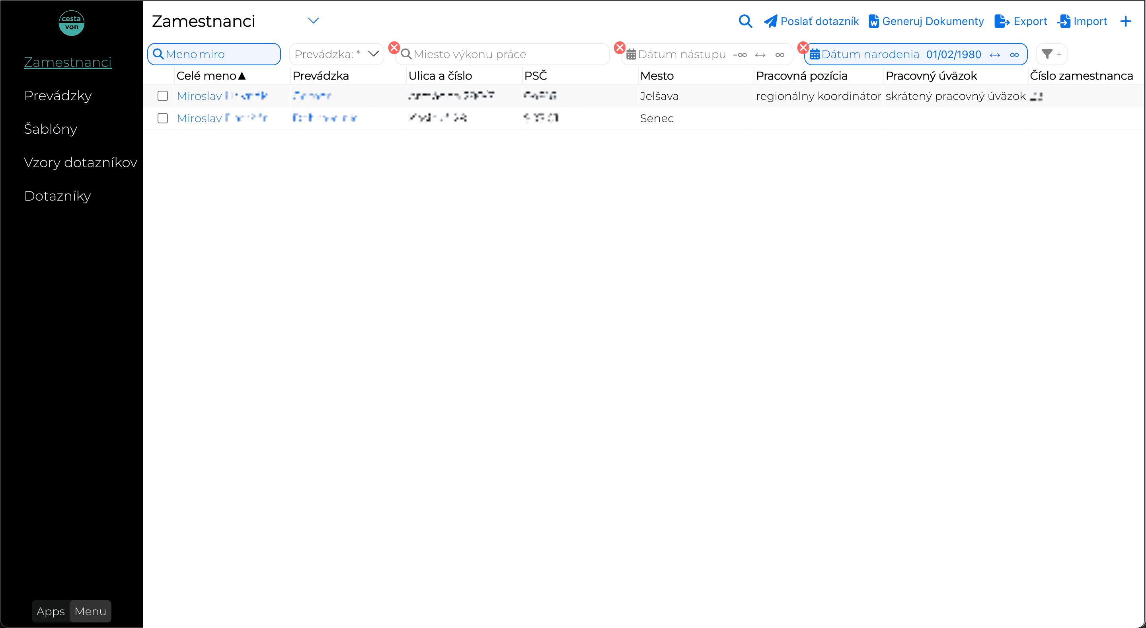
Task: Open the Prevádzka filter dropdown
Action: coord(336,54)
